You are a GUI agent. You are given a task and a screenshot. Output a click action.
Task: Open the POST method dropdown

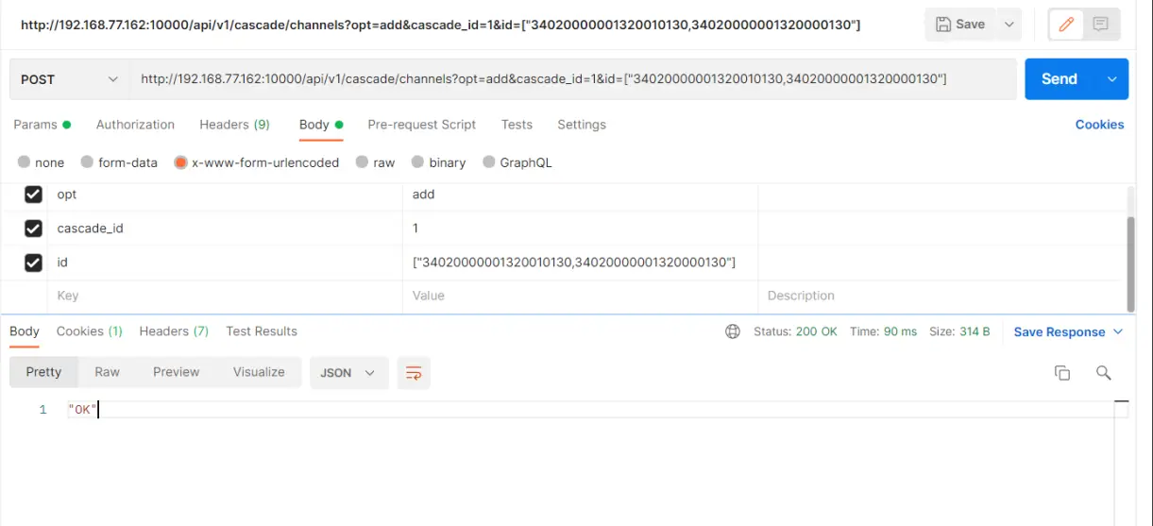click(69, 79)
